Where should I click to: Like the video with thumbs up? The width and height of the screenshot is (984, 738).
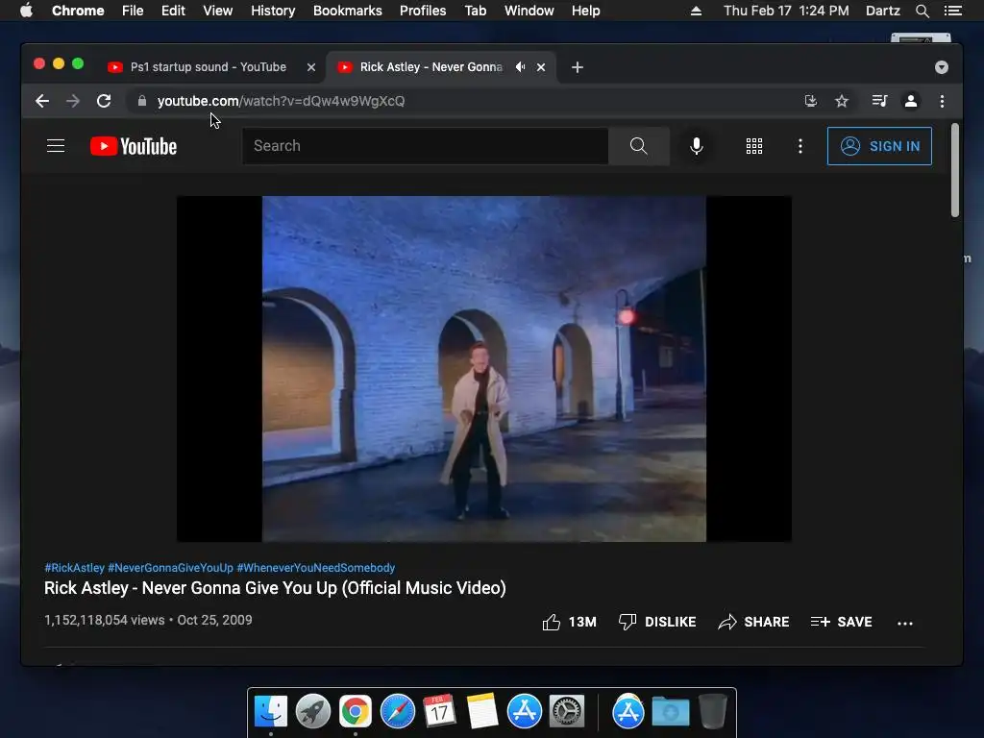tap(569, 622)
